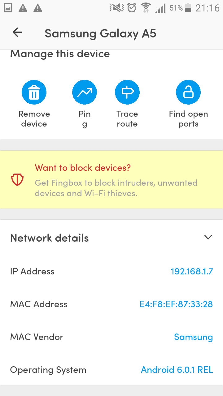The image size is (223, 396).
Task: Select the IP address 192.168.1.7
Action: tap(192, 271)
